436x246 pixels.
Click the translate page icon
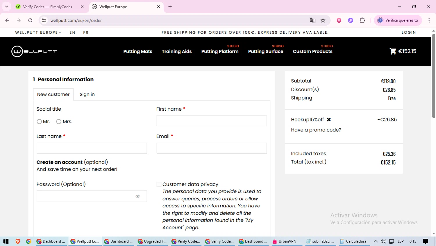[313, 20]
